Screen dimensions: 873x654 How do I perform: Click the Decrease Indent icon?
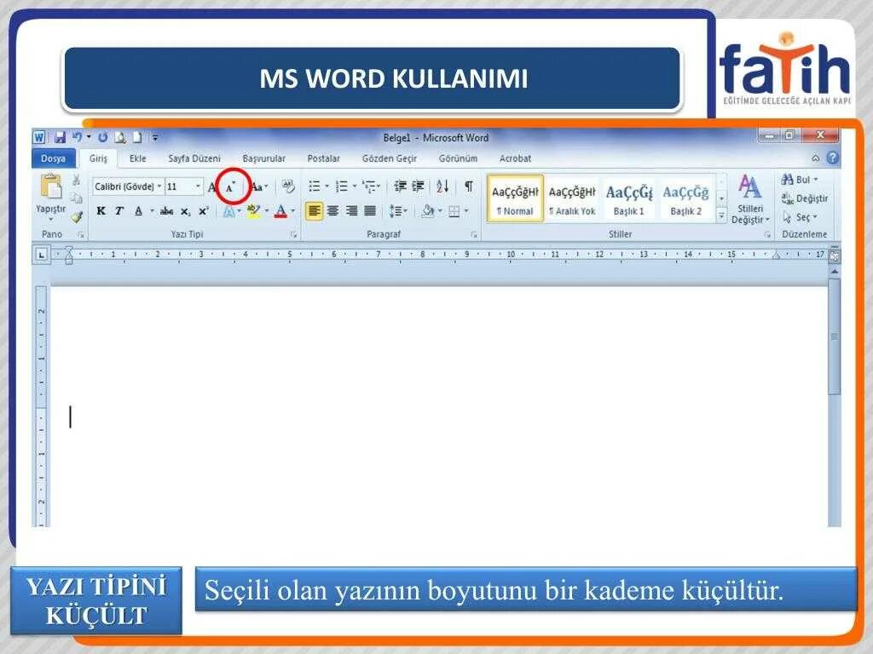[x=400, y=186]
